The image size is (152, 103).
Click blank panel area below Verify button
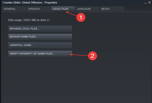[x=75, y=80]
